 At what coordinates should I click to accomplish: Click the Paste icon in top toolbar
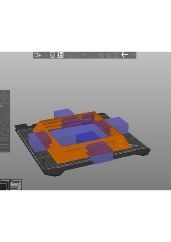(x=77, y=55)
